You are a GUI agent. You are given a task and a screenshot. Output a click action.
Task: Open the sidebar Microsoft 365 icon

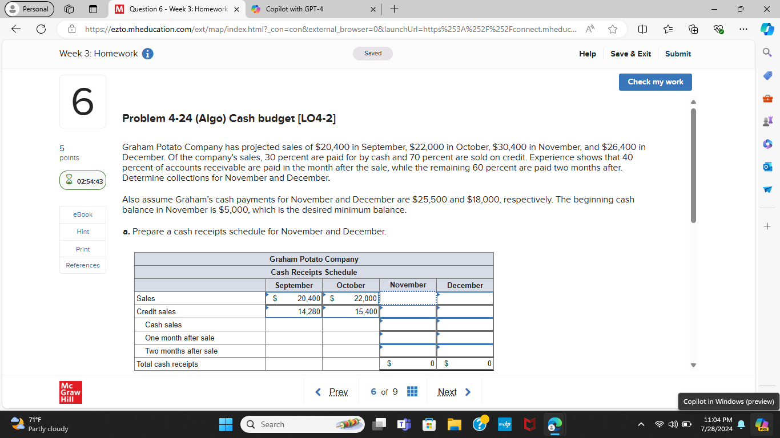click(766, 144)
